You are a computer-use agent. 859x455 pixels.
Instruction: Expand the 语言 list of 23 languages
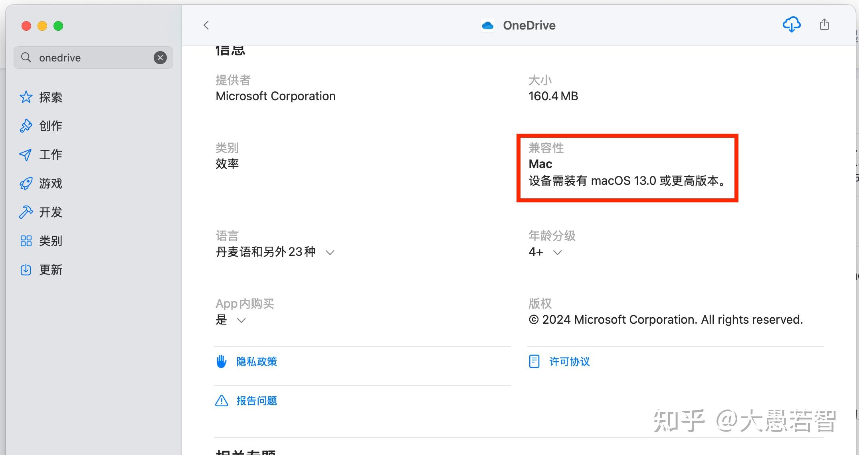click(330, 252)
